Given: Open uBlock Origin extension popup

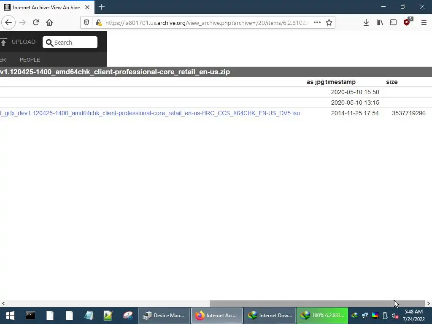Looking at the screenshot, I should pyautogui.click(x=407, y=23).
